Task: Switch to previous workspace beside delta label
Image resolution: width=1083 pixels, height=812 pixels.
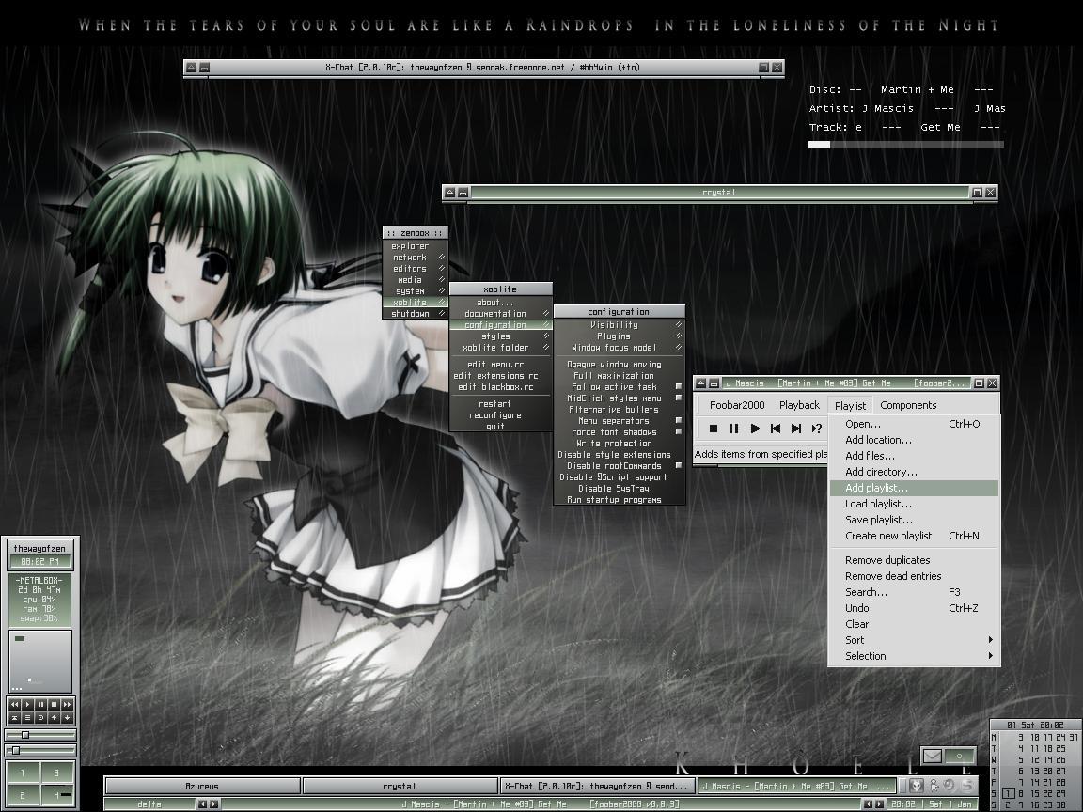Action: coord(202,804)
